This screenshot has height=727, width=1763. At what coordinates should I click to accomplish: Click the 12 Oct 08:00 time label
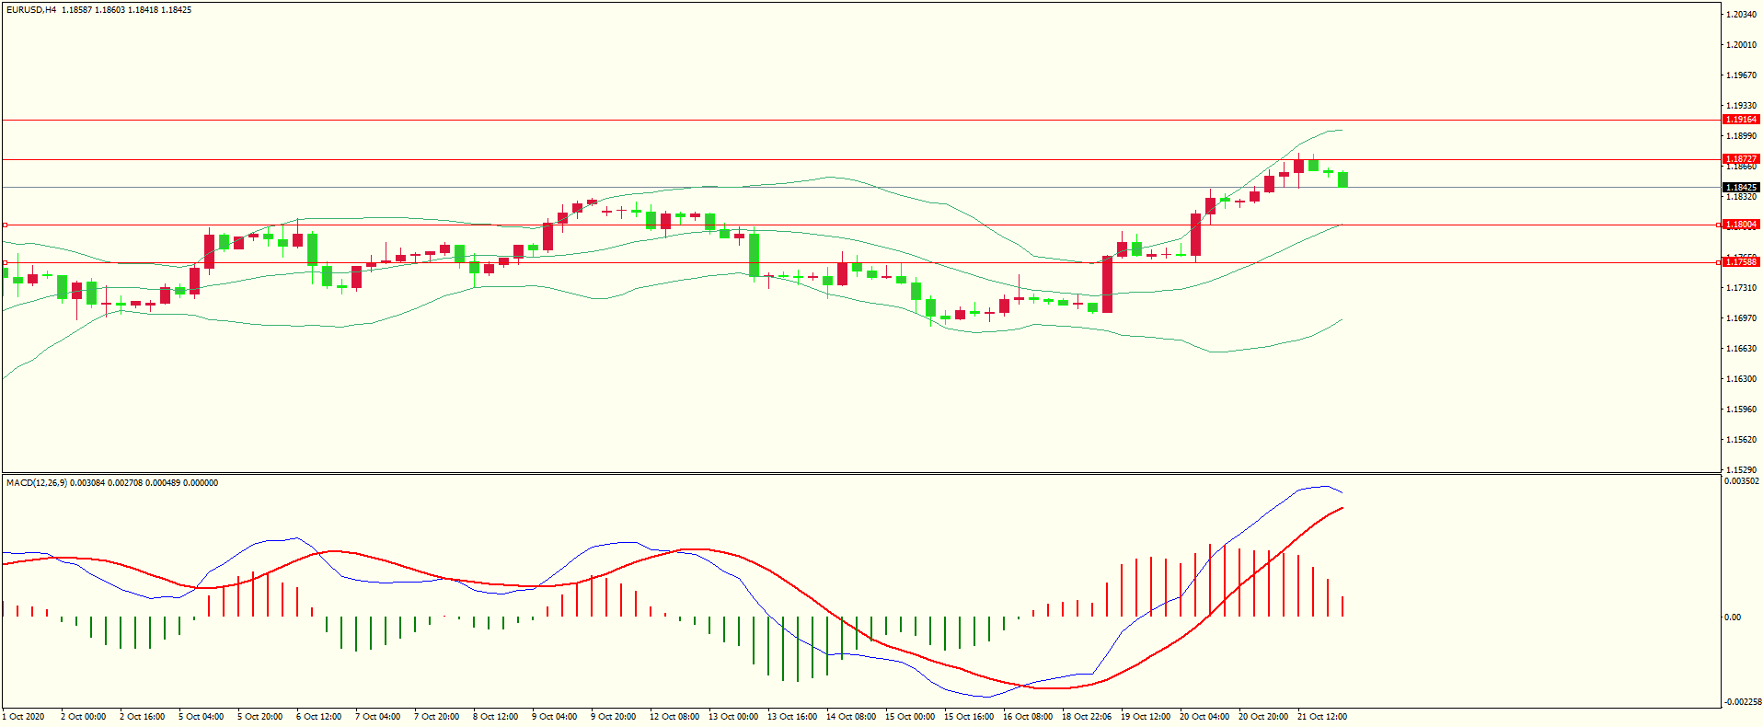coord(674,717)
